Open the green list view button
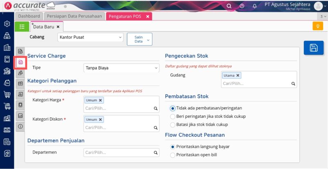The height and width of the screenshot is (169, 328). (22, 26)
